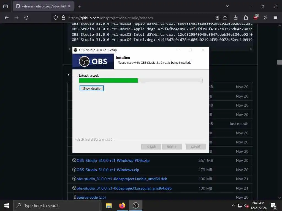Image resolution: width=282 pixels, height=211 pixels.
Task: Show site security padlock info
Action: [x=63, y=18]
